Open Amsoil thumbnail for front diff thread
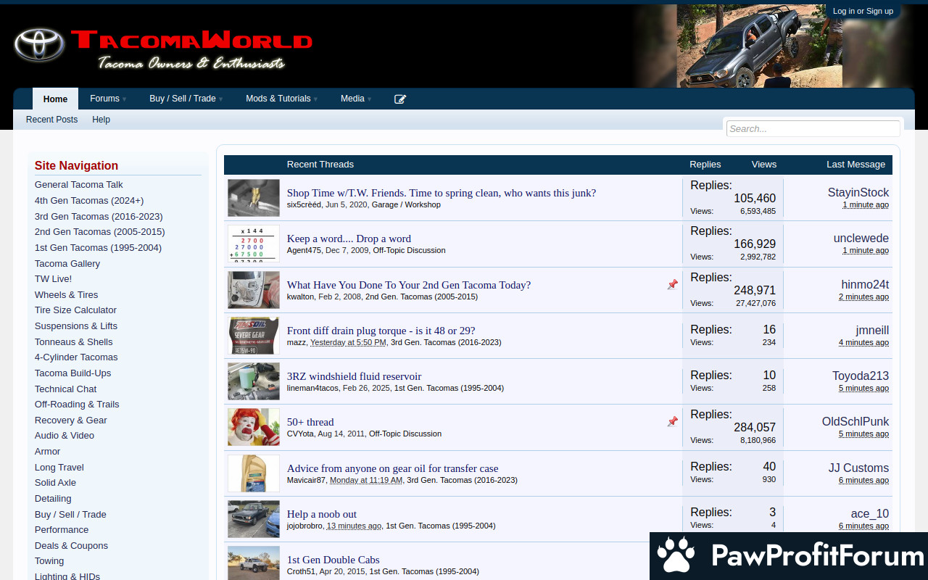This screenshot has height=580, width=928. point(254,336)
